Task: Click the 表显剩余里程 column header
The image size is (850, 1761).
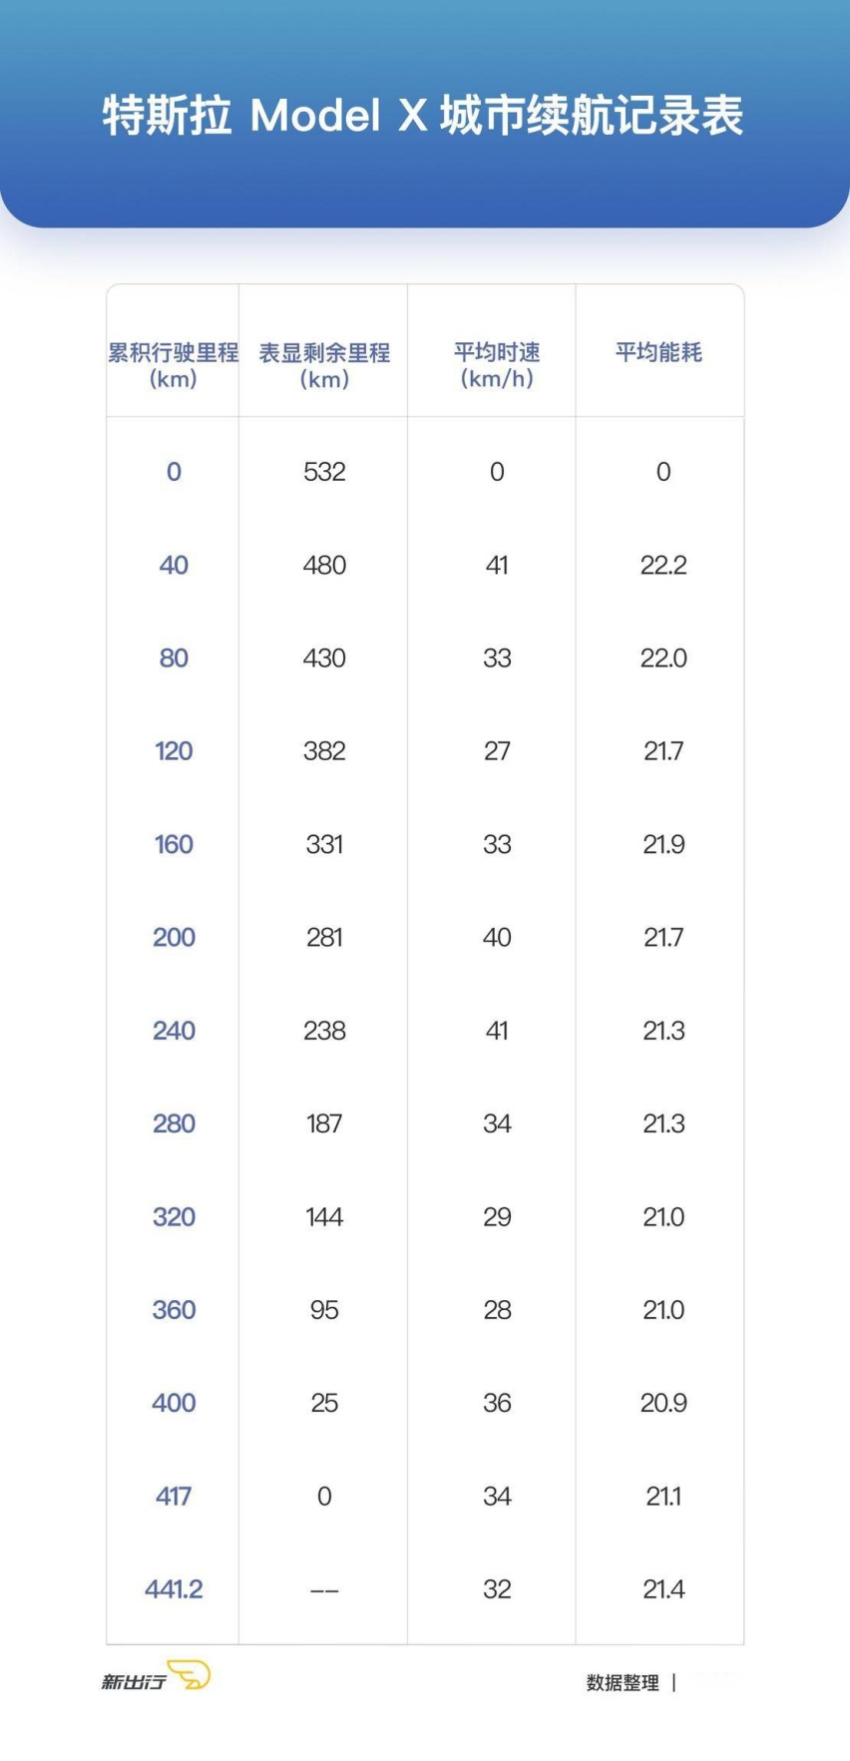Action: pos(324,365)
